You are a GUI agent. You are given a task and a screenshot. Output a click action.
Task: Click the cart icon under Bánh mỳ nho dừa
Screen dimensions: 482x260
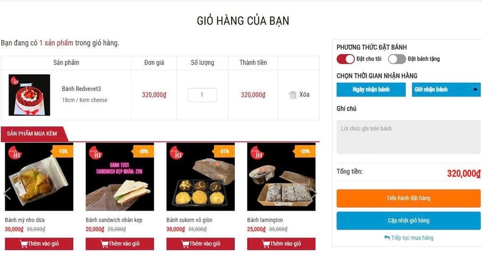[24, 244]
